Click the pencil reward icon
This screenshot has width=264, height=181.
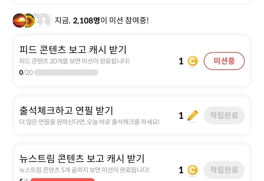click(192, 116)
